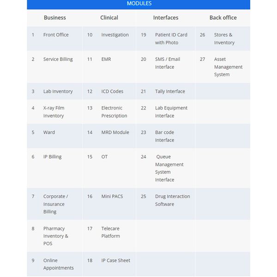Image resolution: width=277 pixels, height=277 pixels.
Task: Click the Lab Inventory entry
Action: click(58, 91)
